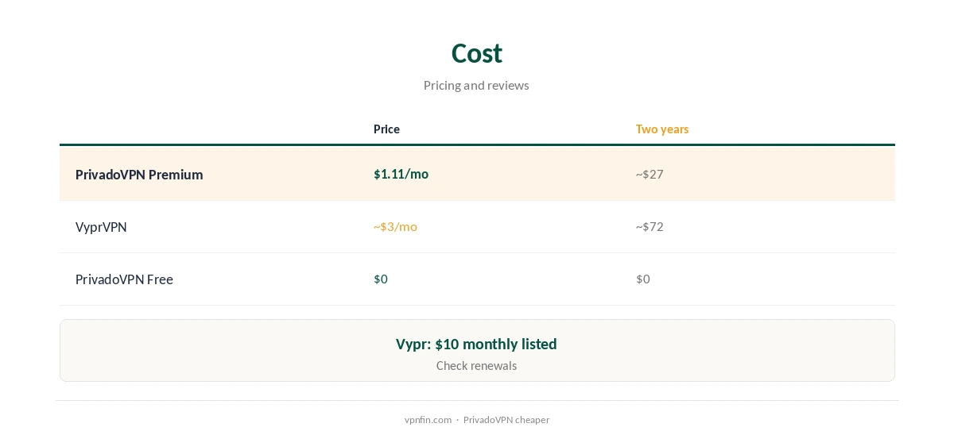Click the Cost heading
Image resolution: width=954 pixels, height=435 pixels.
coord(477,53)
